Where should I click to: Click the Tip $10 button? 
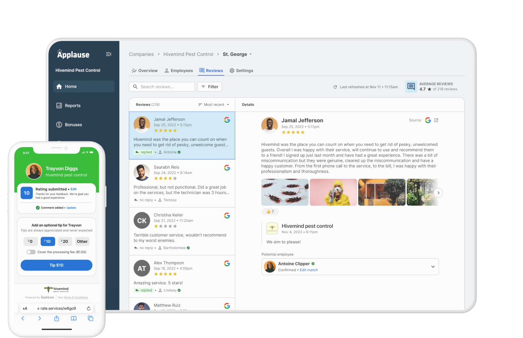56,265
